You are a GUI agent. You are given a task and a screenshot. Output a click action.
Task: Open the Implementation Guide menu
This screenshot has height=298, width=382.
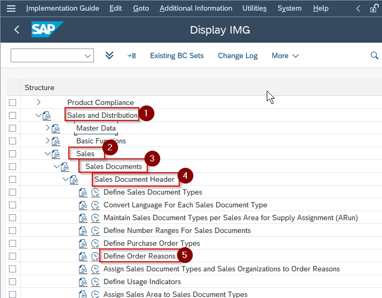pyautogui.click(x=62, y=9)
